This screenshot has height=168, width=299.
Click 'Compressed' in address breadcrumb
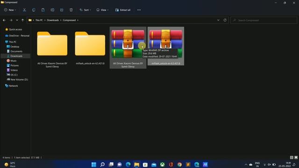pyautogui.click(x=69, y=20)
